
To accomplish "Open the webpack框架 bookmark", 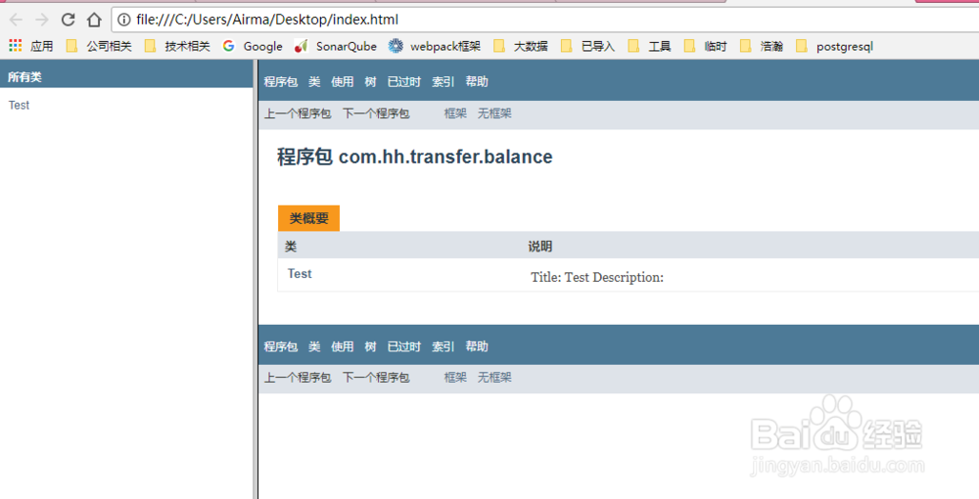I will (x=435, y=46).
